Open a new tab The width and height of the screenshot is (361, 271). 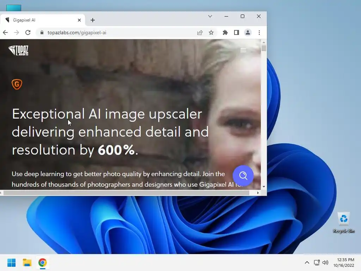(93, 20)
